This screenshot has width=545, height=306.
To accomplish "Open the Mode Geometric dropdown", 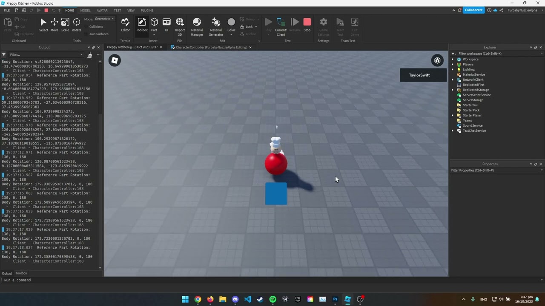I will [104, 19].
